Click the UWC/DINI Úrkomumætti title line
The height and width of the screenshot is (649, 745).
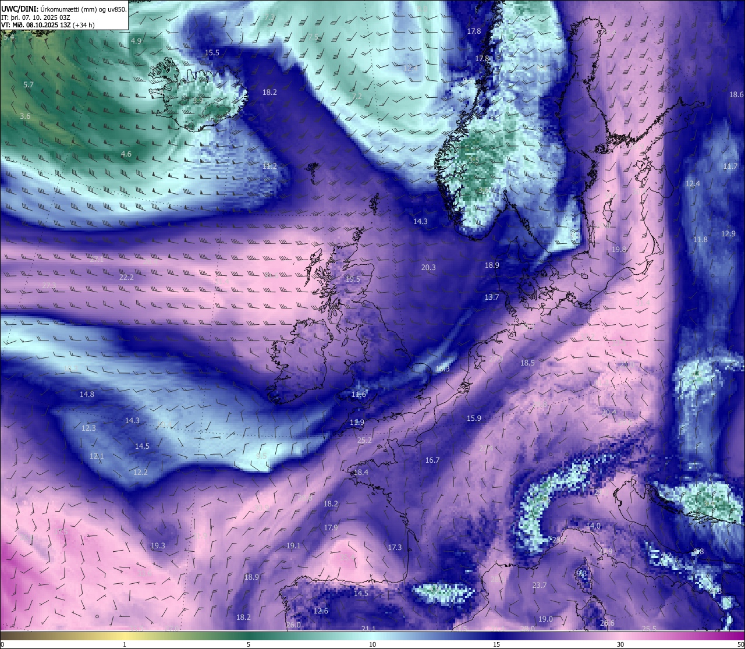tap(64, 9)
